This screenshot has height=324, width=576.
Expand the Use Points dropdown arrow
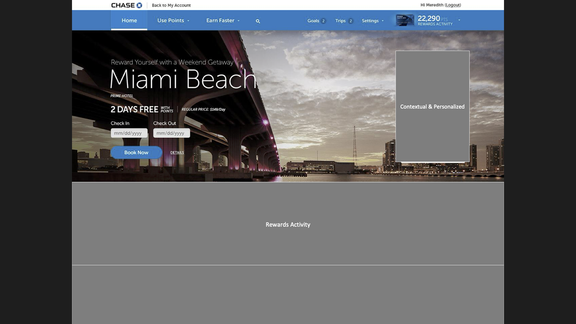188,21
